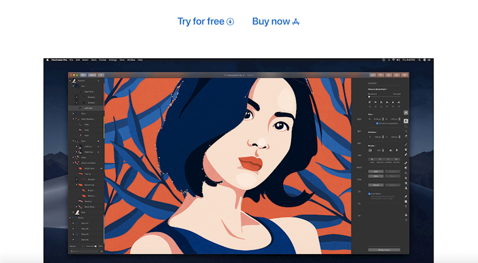This screenshot has width=478, height=263.
Task: Open the Move to Back/Front dropdown
Action: click(378, 89)
